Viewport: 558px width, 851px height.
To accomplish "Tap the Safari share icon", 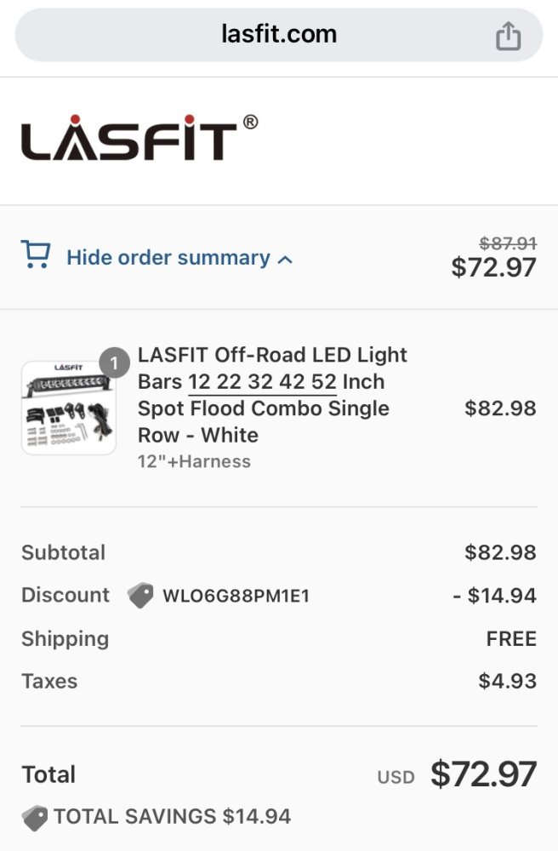I will (x=508, y=36).
